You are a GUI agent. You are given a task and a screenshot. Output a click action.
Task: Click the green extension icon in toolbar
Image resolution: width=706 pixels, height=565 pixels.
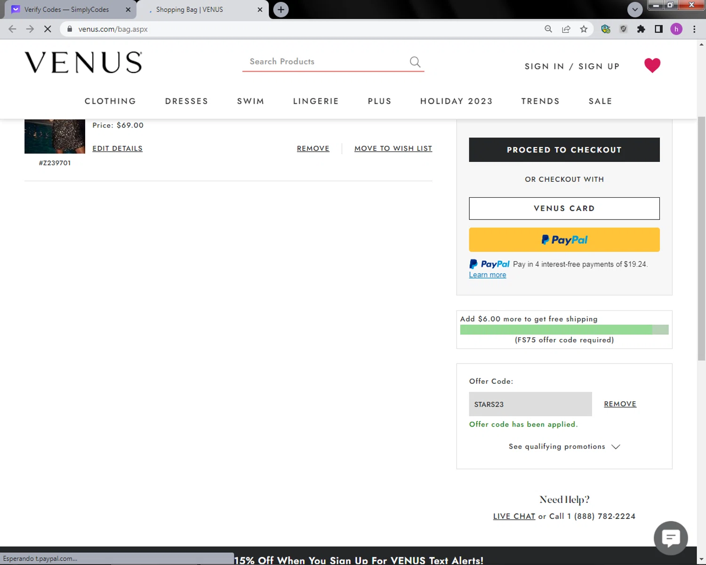point(606,29)
